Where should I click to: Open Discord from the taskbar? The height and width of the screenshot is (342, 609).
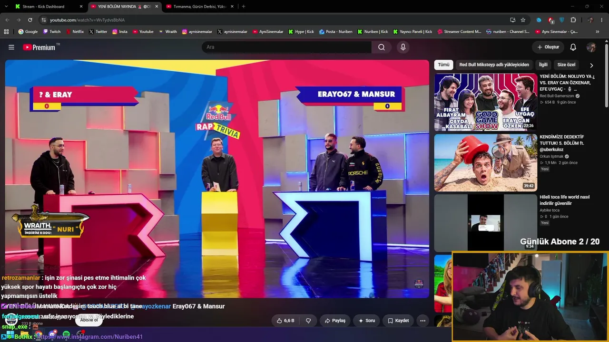click(x=52, y=335)
